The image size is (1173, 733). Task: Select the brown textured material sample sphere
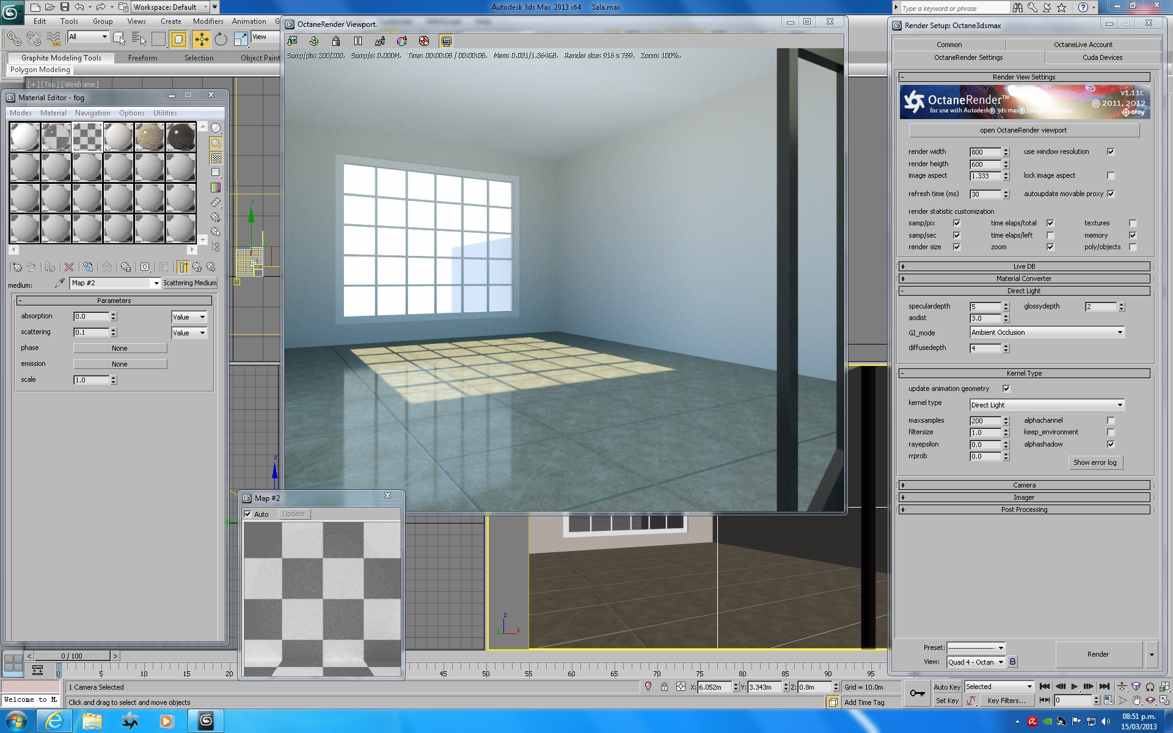click(150, 137)
